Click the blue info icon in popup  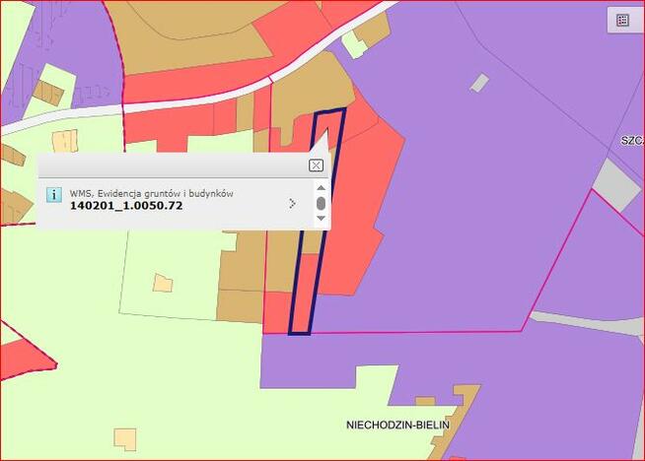tap(54, 194)
